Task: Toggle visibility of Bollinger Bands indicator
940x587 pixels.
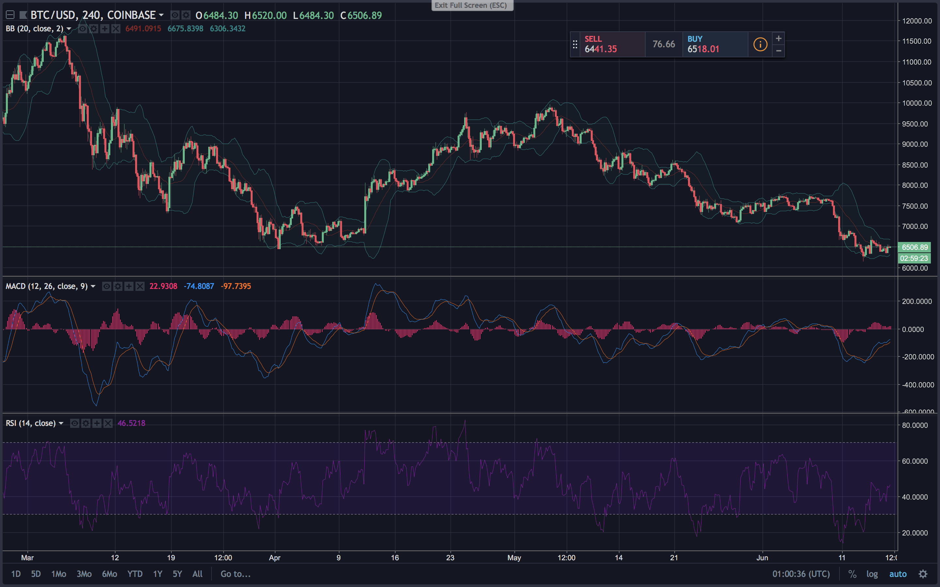Action: coord(82,29)
